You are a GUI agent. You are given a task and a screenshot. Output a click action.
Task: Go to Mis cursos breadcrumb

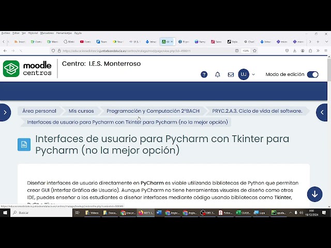point(81,111)
